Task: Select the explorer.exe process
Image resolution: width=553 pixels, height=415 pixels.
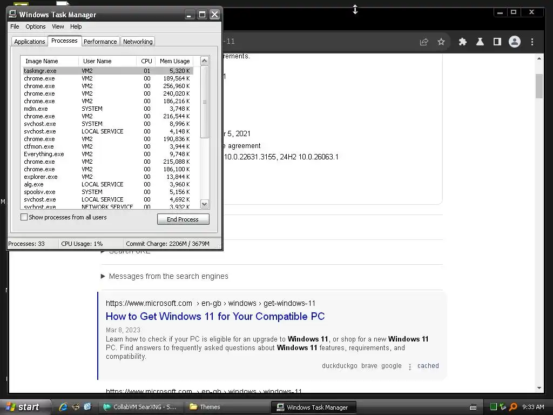Action: (108, 177)
